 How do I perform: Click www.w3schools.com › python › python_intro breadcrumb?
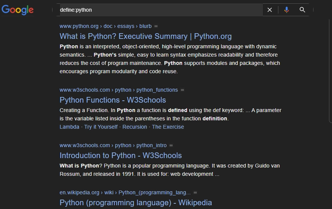pyautogui.click(x=113, y=146)
